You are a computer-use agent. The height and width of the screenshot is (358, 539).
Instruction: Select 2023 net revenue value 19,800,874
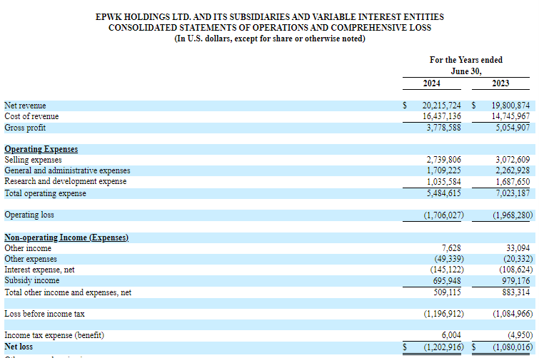[510, 106]
